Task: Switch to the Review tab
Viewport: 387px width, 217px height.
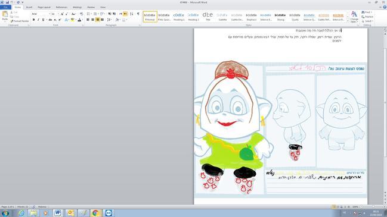Action: (x=91, y=7)
